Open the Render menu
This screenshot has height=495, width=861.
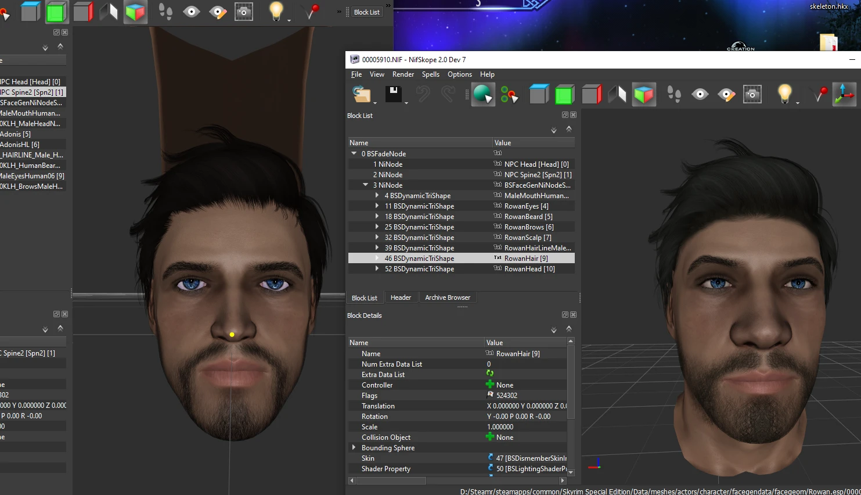(x=403, y=74)
